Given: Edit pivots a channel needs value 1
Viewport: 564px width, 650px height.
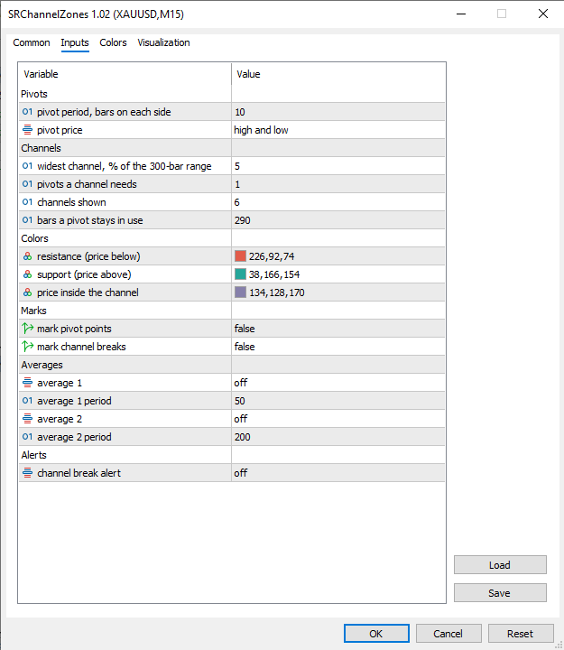Looking at the screenshot, I should [x=338, y=184].
